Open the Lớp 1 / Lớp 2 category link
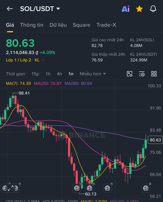 point(18,60)
